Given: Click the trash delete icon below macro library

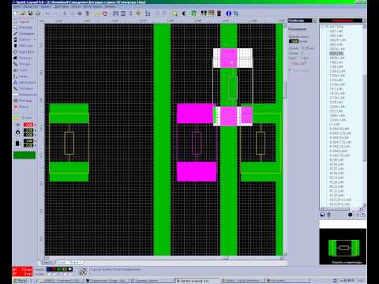Looking at the screenshot, I should [x=328, y=215].
